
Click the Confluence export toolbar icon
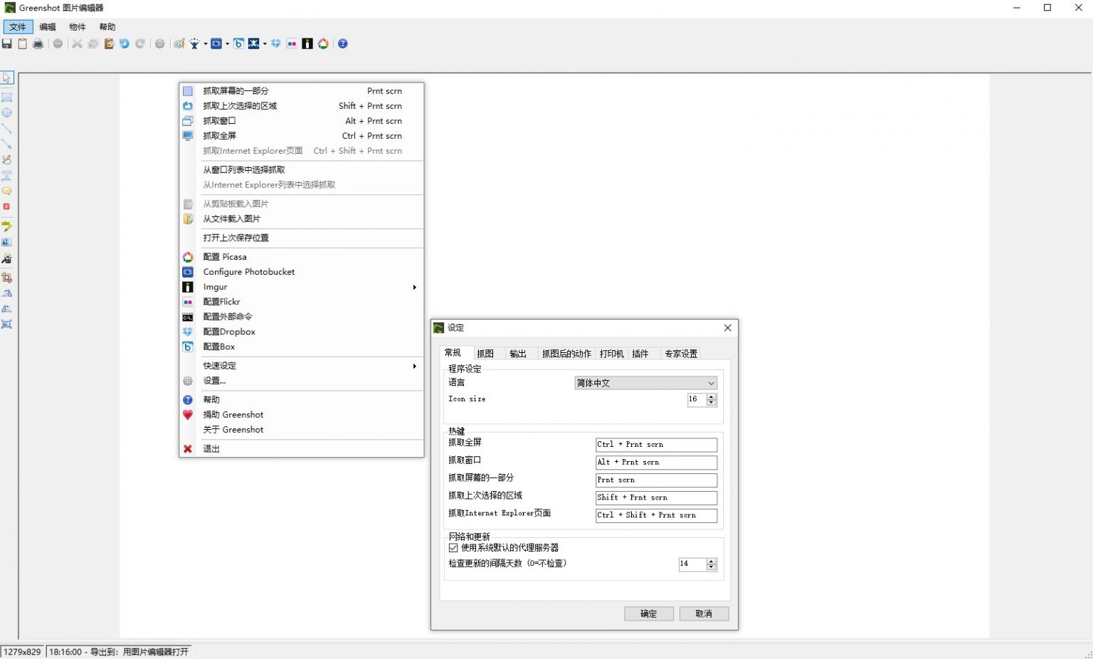point(253,44)
